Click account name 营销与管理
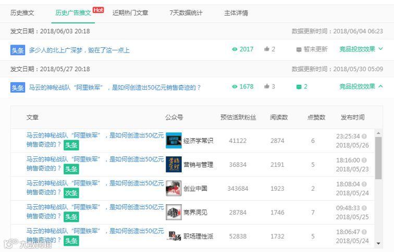394x252 pixels. click(x=198, y=165)
